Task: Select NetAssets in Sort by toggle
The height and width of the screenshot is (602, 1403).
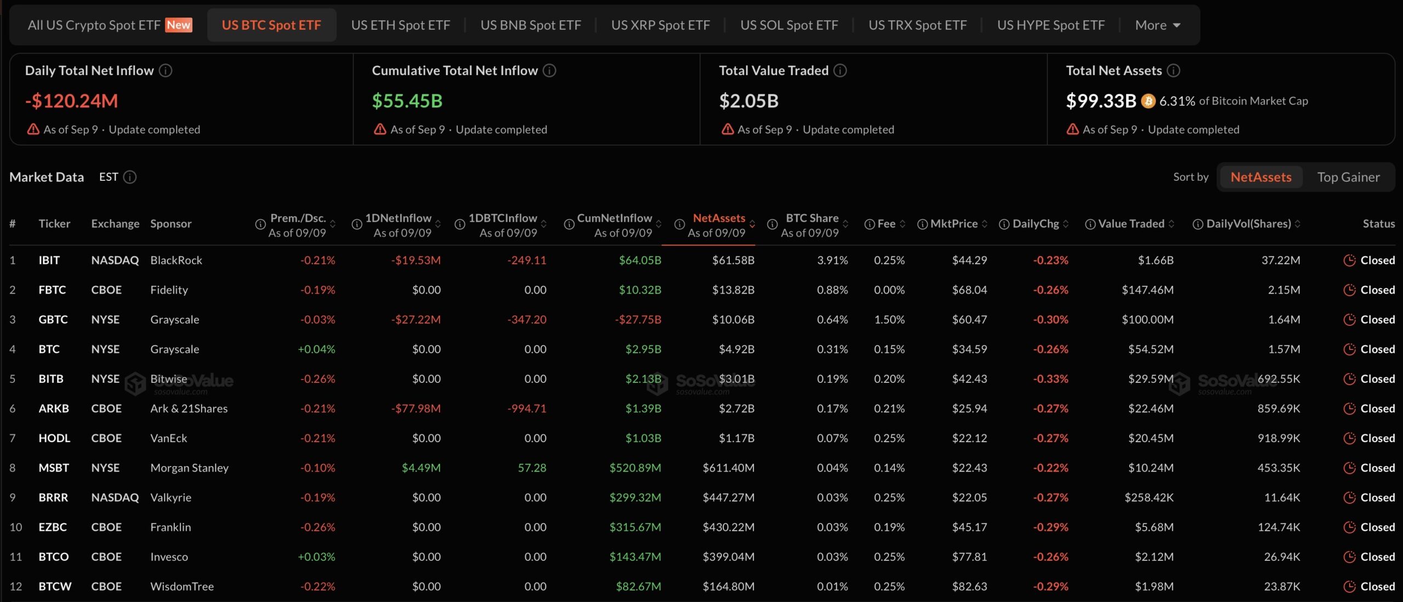Action: coord(1261,177)
